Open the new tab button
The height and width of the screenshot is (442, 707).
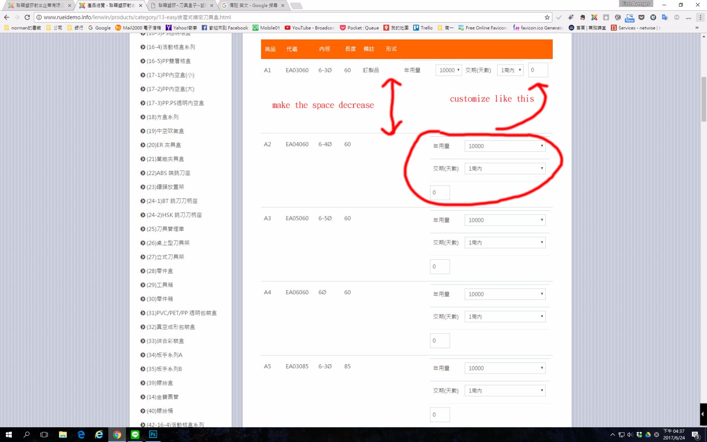[x=296, y=6]
